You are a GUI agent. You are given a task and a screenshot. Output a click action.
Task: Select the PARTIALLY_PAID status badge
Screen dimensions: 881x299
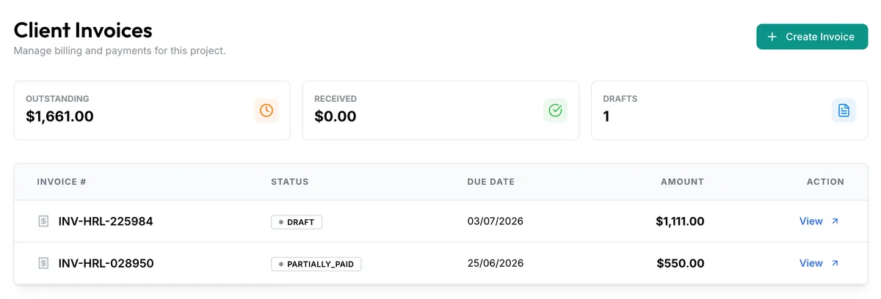[x=316, y=263]
